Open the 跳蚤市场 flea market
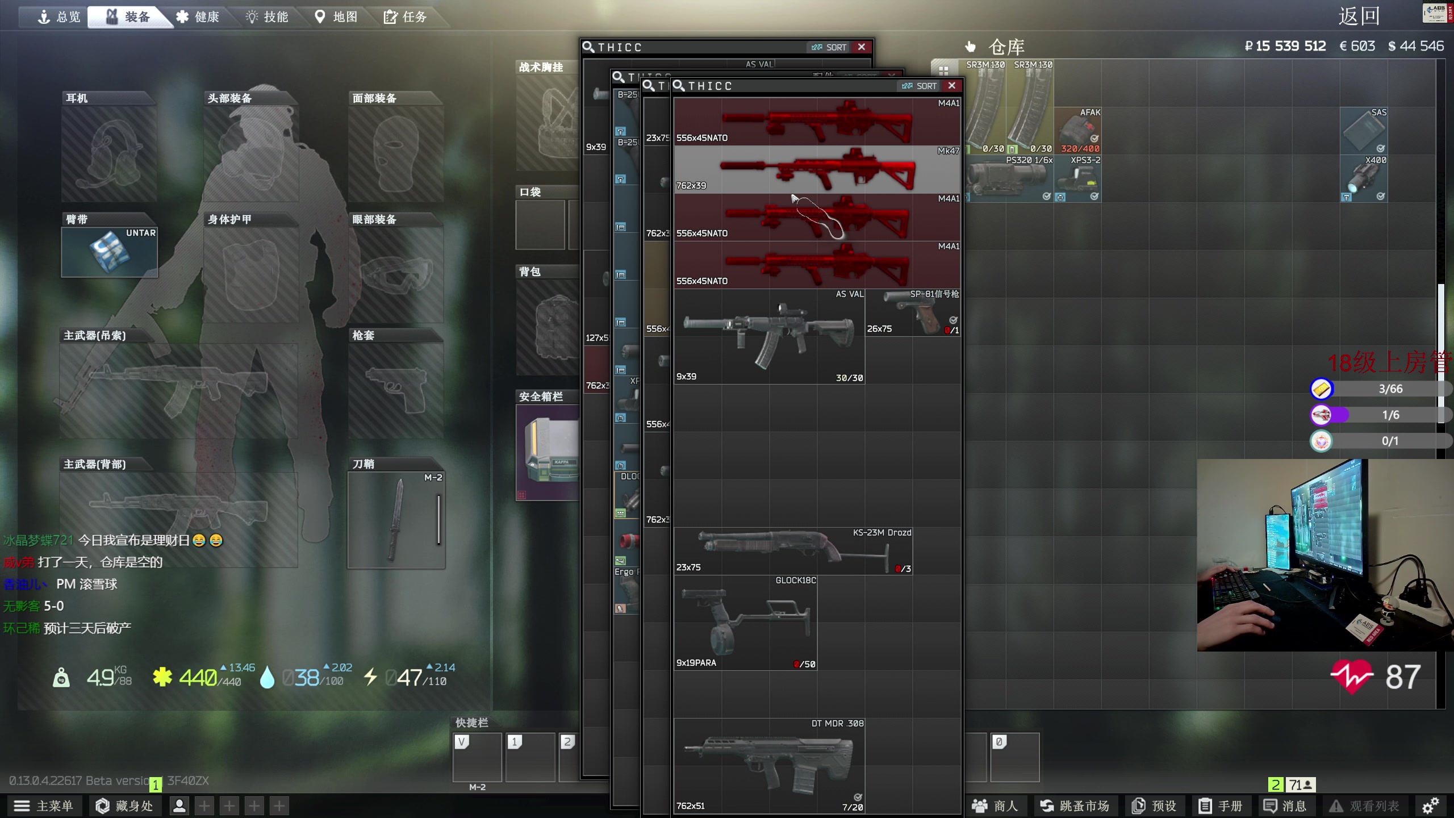 coord(1075,806)
